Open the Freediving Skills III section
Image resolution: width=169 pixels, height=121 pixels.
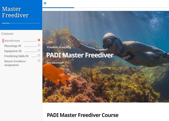16,56
